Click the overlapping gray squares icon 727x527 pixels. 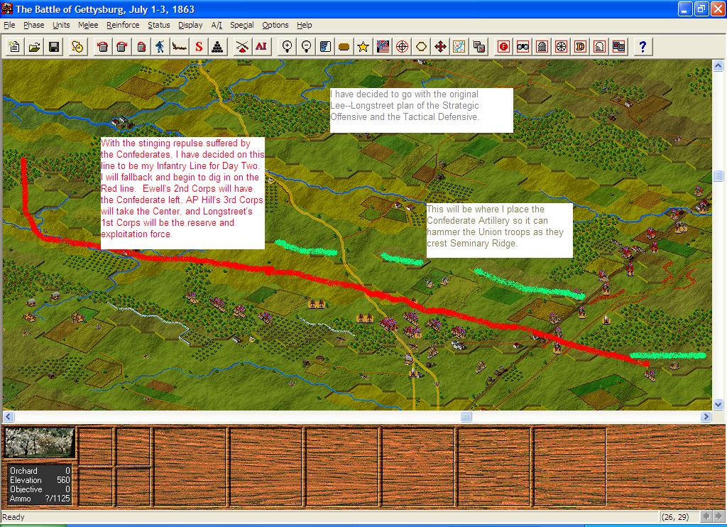click(x=479, y=46)
